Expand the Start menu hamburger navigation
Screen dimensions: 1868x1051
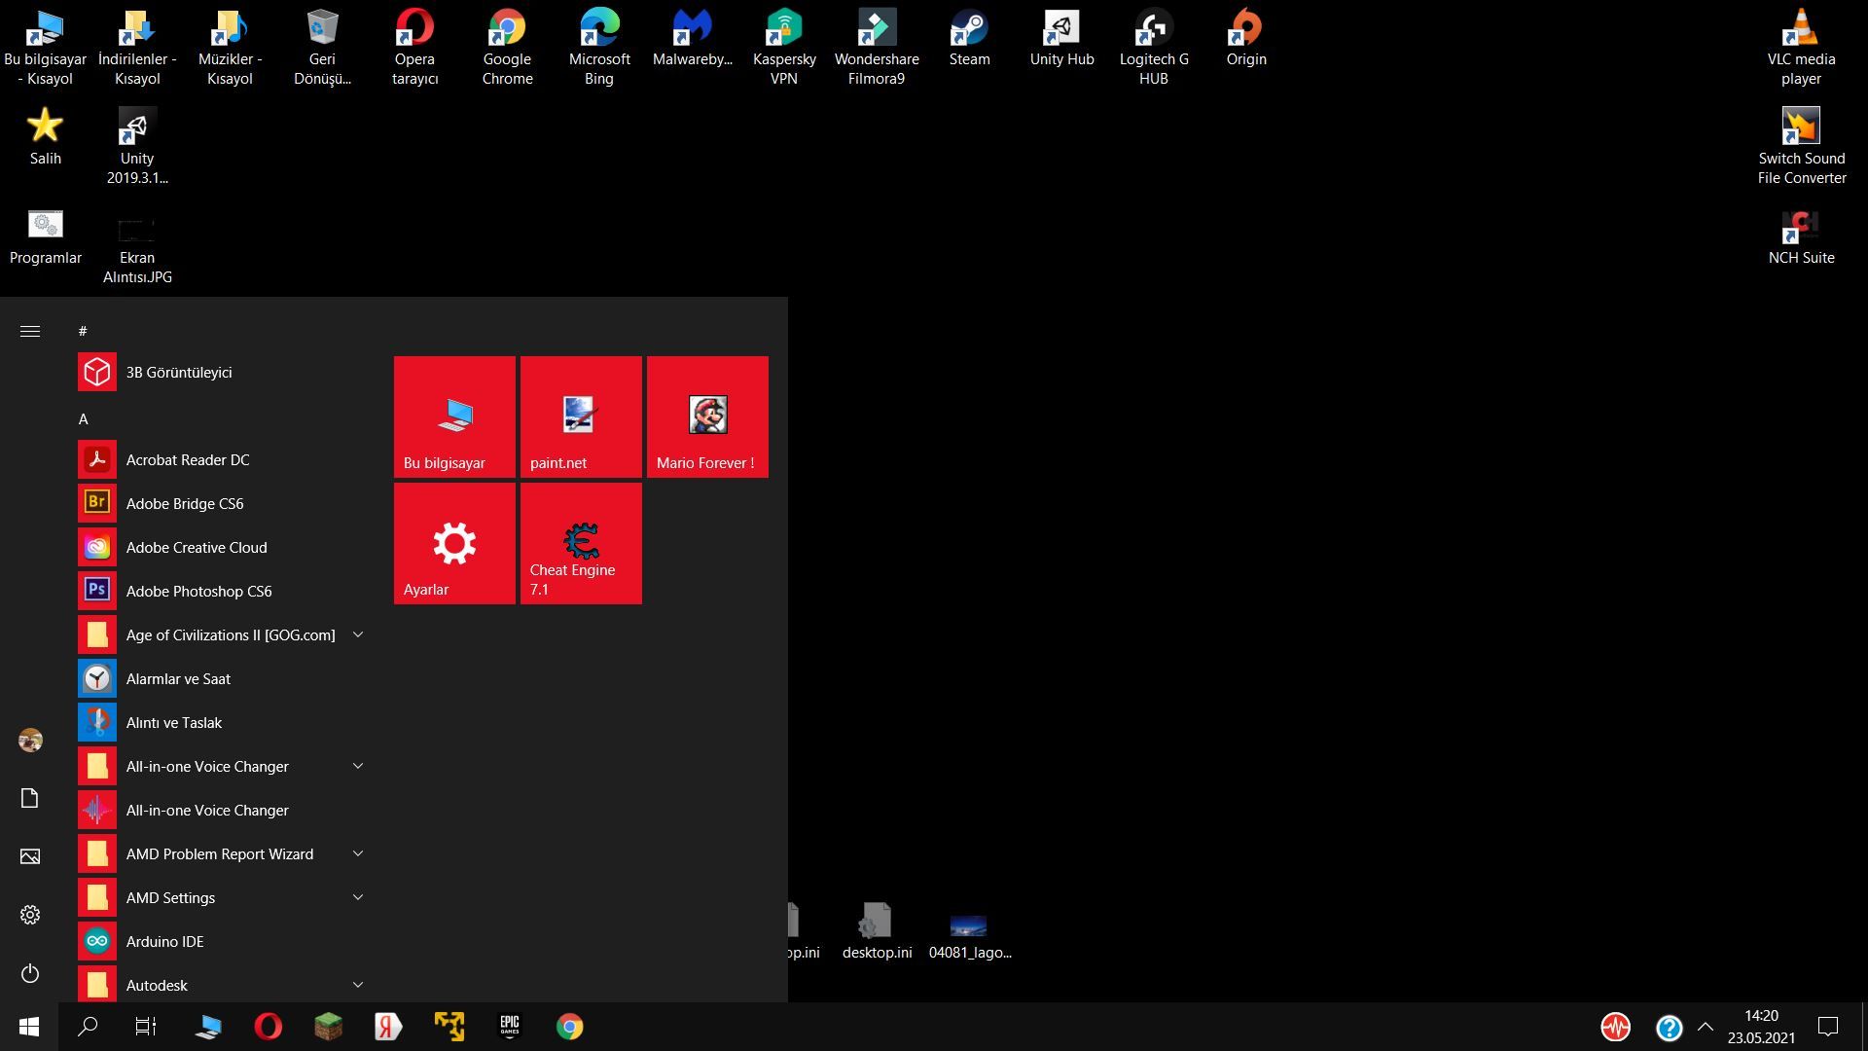30,332
